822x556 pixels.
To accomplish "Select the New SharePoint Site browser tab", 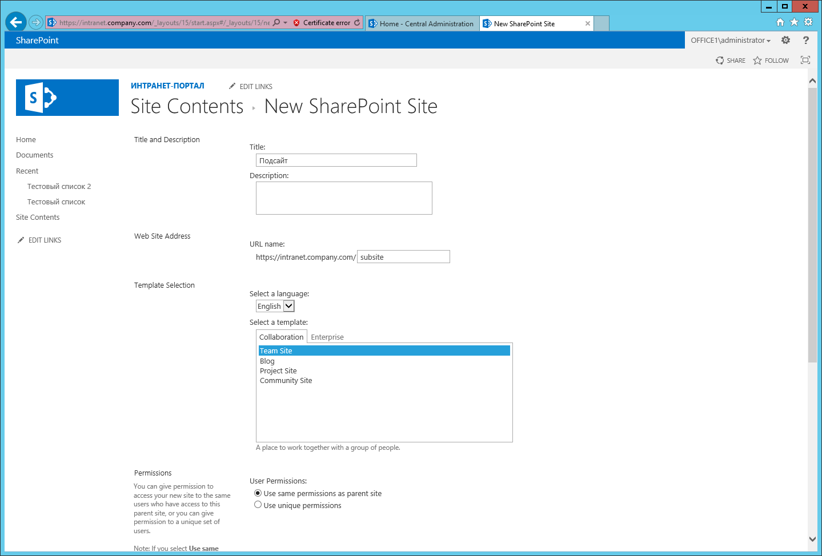I will coord(537,23).
